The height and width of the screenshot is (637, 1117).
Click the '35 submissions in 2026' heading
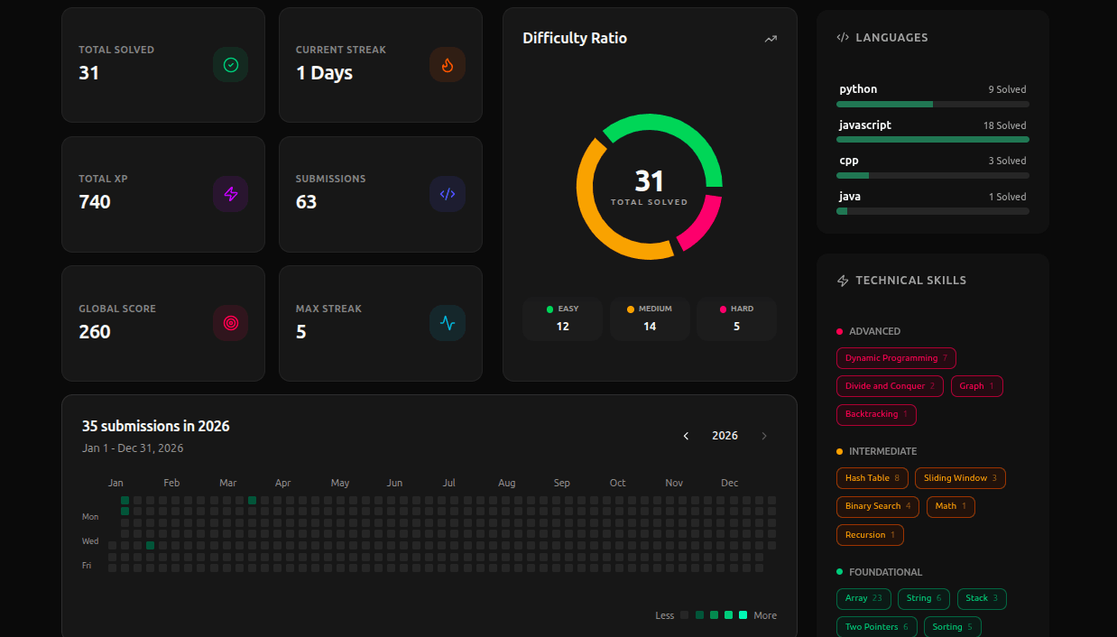coord(156,426)
